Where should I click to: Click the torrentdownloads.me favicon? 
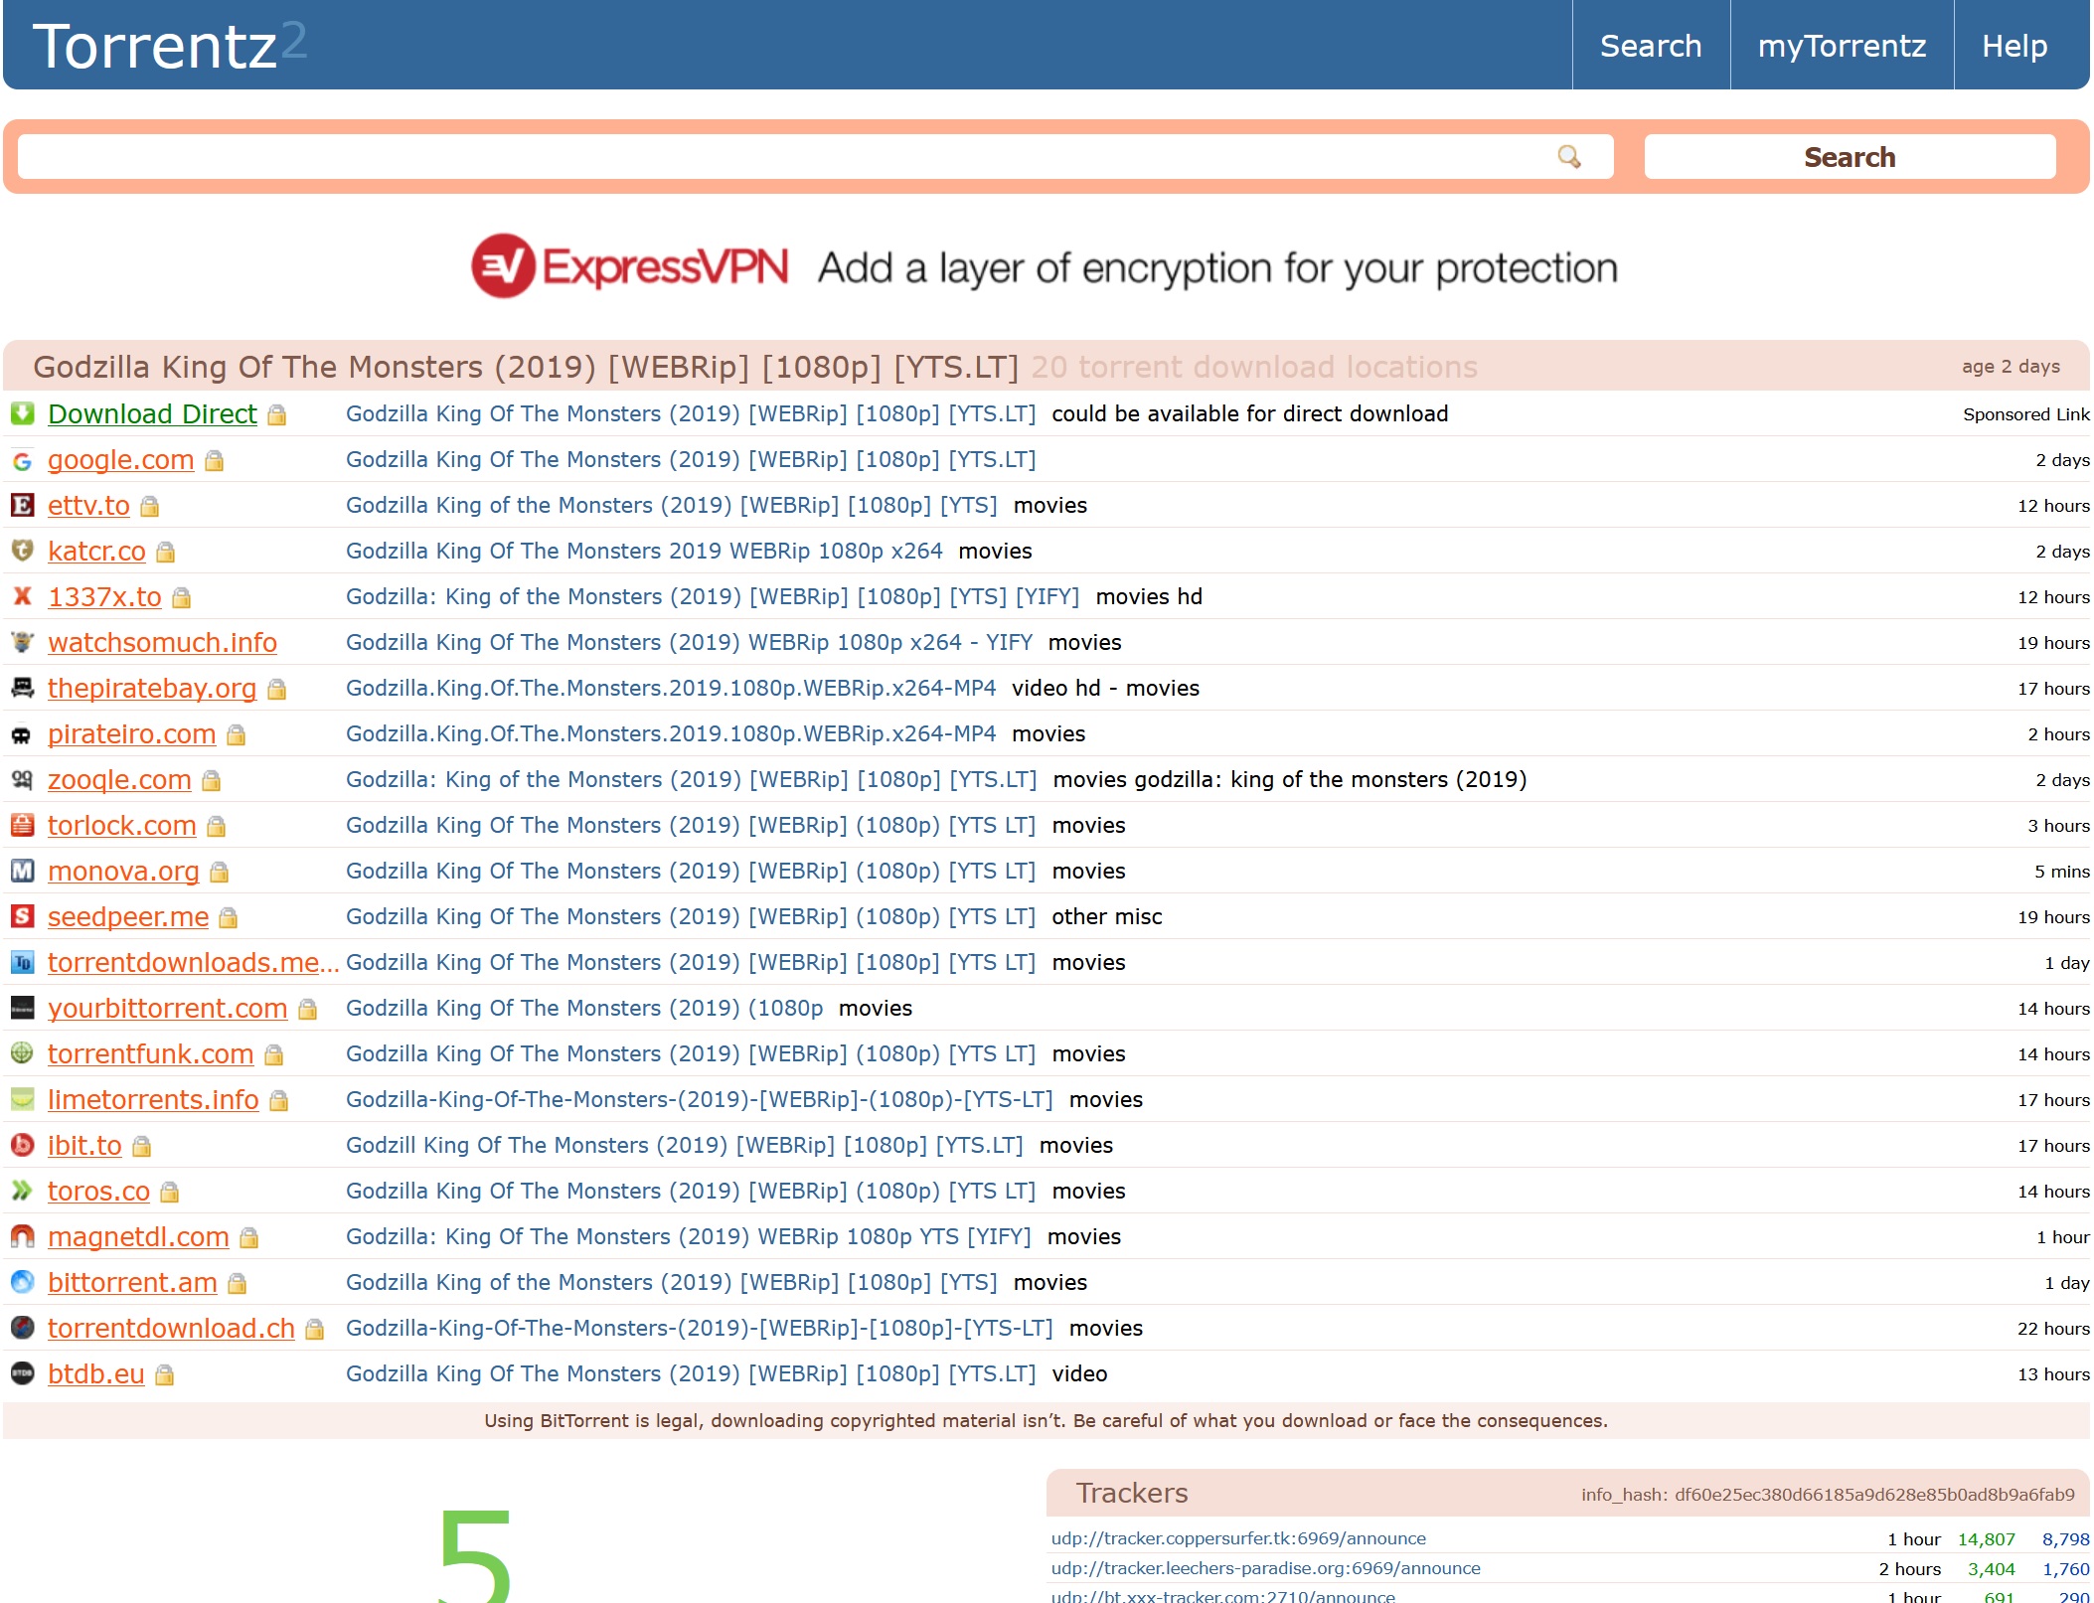point(22,962)
